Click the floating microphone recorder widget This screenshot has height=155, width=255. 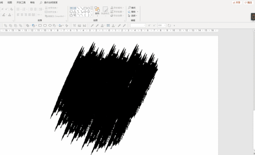253,17
